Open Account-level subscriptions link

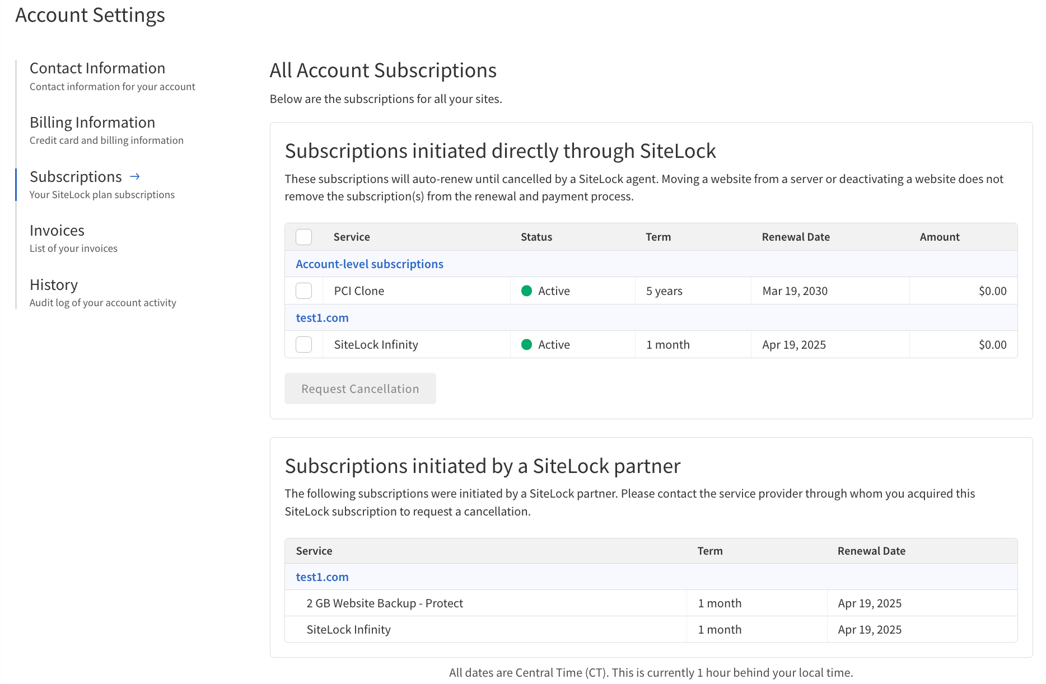coord(370,264)
